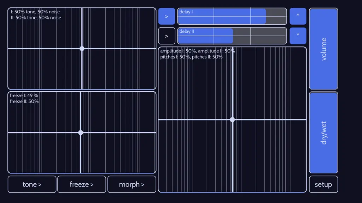Click inside the tone/noise XY pad area
Screen dimensions: 362x203
(x=82, y=49)
